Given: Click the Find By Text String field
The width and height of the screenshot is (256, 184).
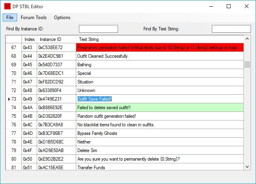Looking at the screenshot, I should pos(231,29).
